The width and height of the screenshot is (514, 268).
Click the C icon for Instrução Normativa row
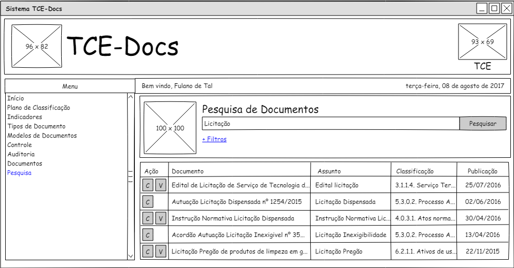148,218
